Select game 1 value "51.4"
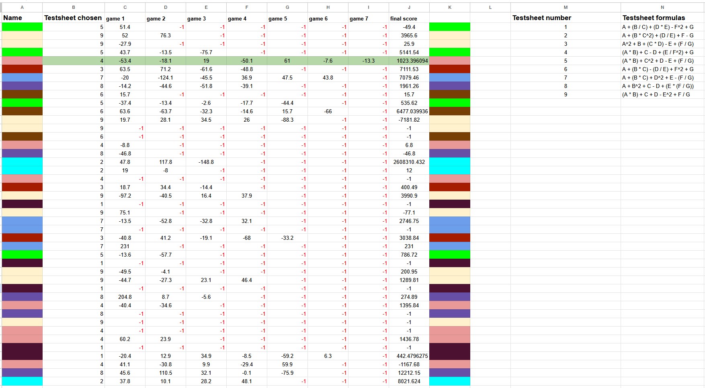Viewport: 705px width, 388px height. click(x=125, y=27)
